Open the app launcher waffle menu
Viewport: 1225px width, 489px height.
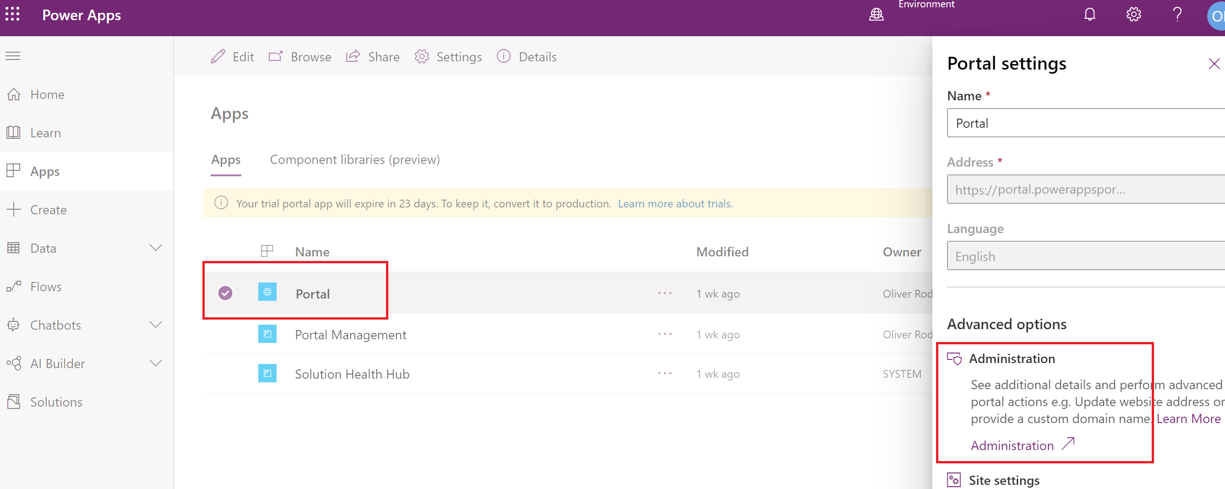pyautogui.click(x=12, y=14)
